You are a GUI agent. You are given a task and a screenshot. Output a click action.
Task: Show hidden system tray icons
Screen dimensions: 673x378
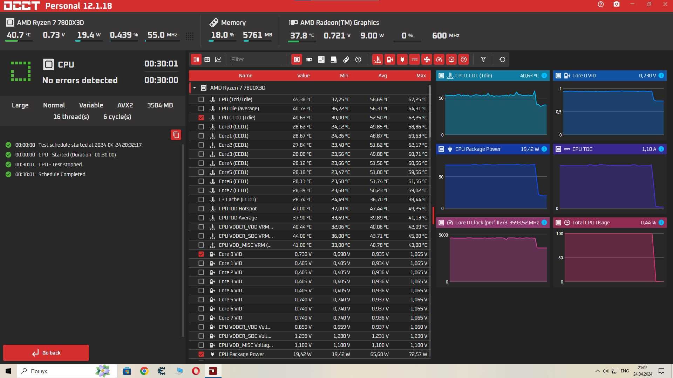597,371
